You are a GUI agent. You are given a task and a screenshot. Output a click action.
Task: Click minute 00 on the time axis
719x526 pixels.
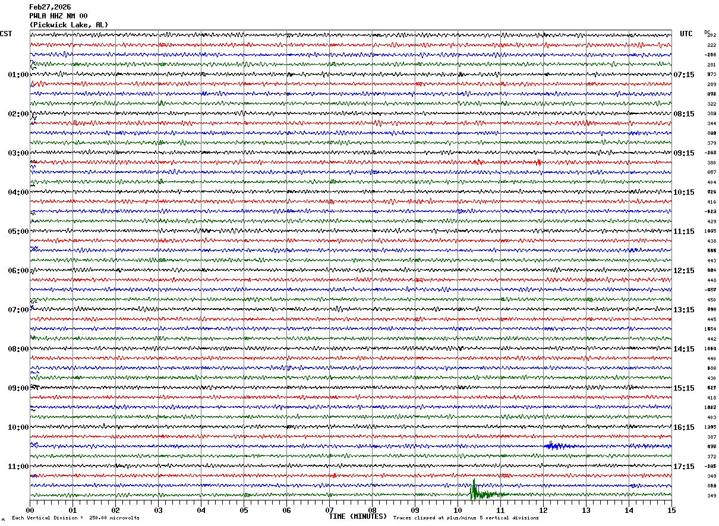pyautogui.click(x=30, y=510)
